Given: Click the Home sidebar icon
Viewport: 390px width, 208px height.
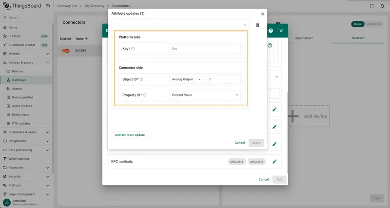Looking at the screenshot, I should (5, 27).
